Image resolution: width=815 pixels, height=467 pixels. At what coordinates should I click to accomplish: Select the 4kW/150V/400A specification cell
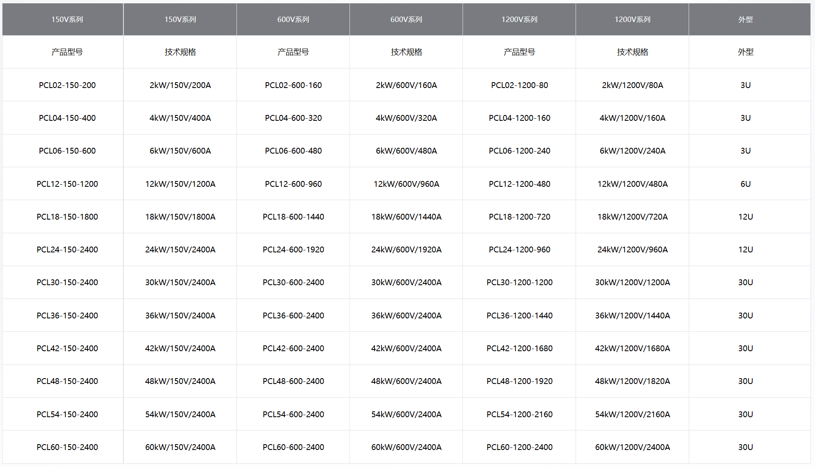[x=180, y=118]
